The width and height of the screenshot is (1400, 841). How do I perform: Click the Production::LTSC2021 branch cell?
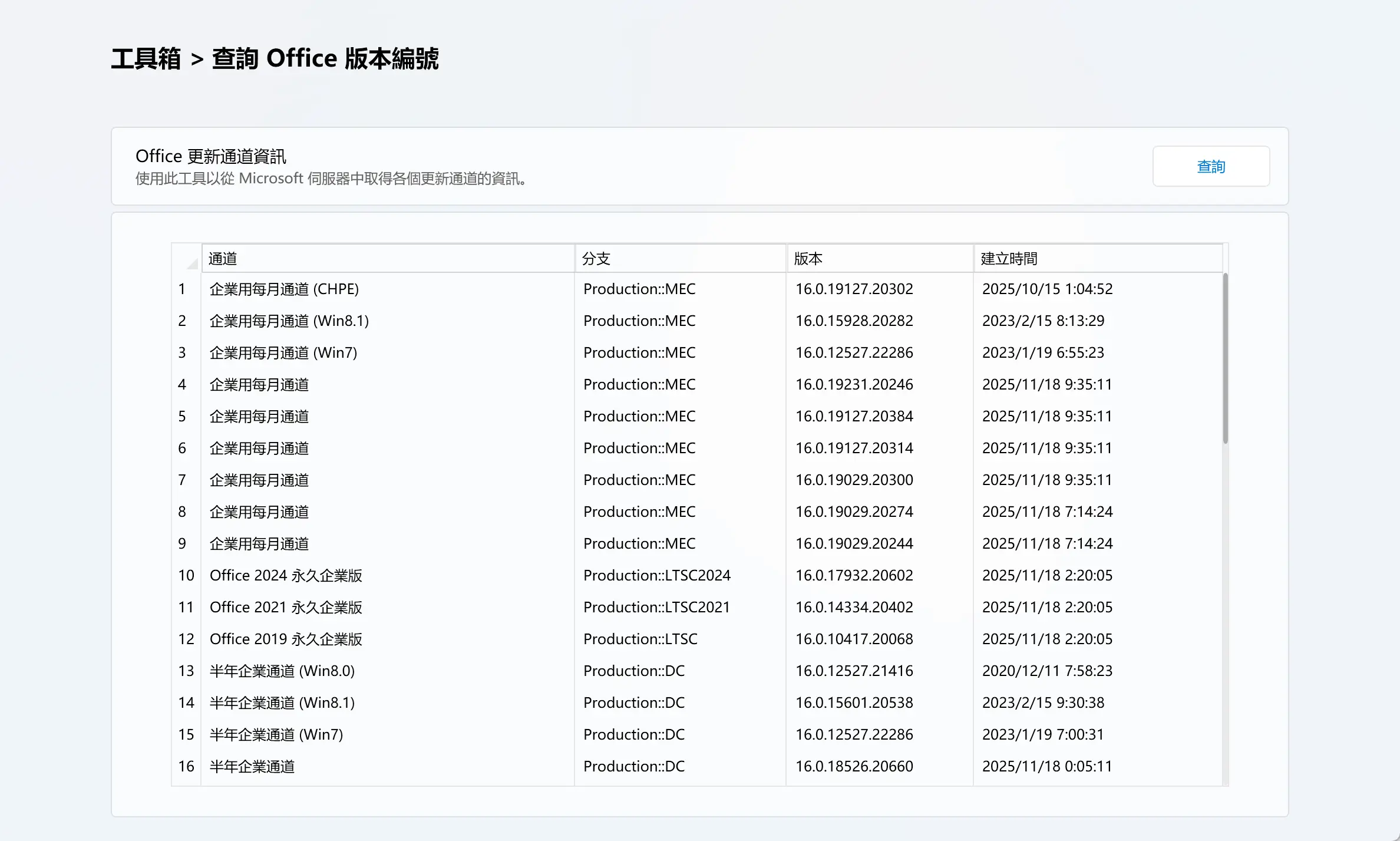pyautogui.click(x=656, y=608)
